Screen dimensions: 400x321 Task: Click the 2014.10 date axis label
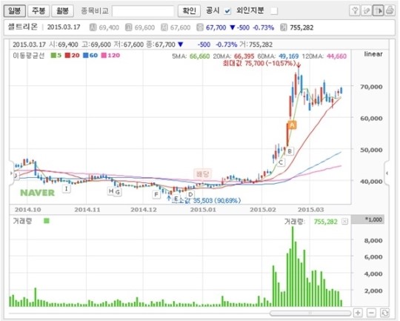(28, 210)
